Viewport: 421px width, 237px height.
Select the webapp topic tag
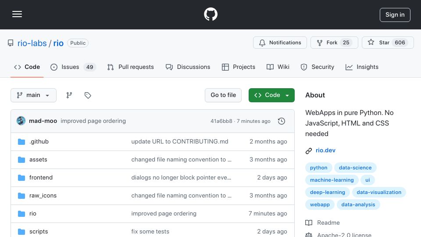click(x=320, y=205)
